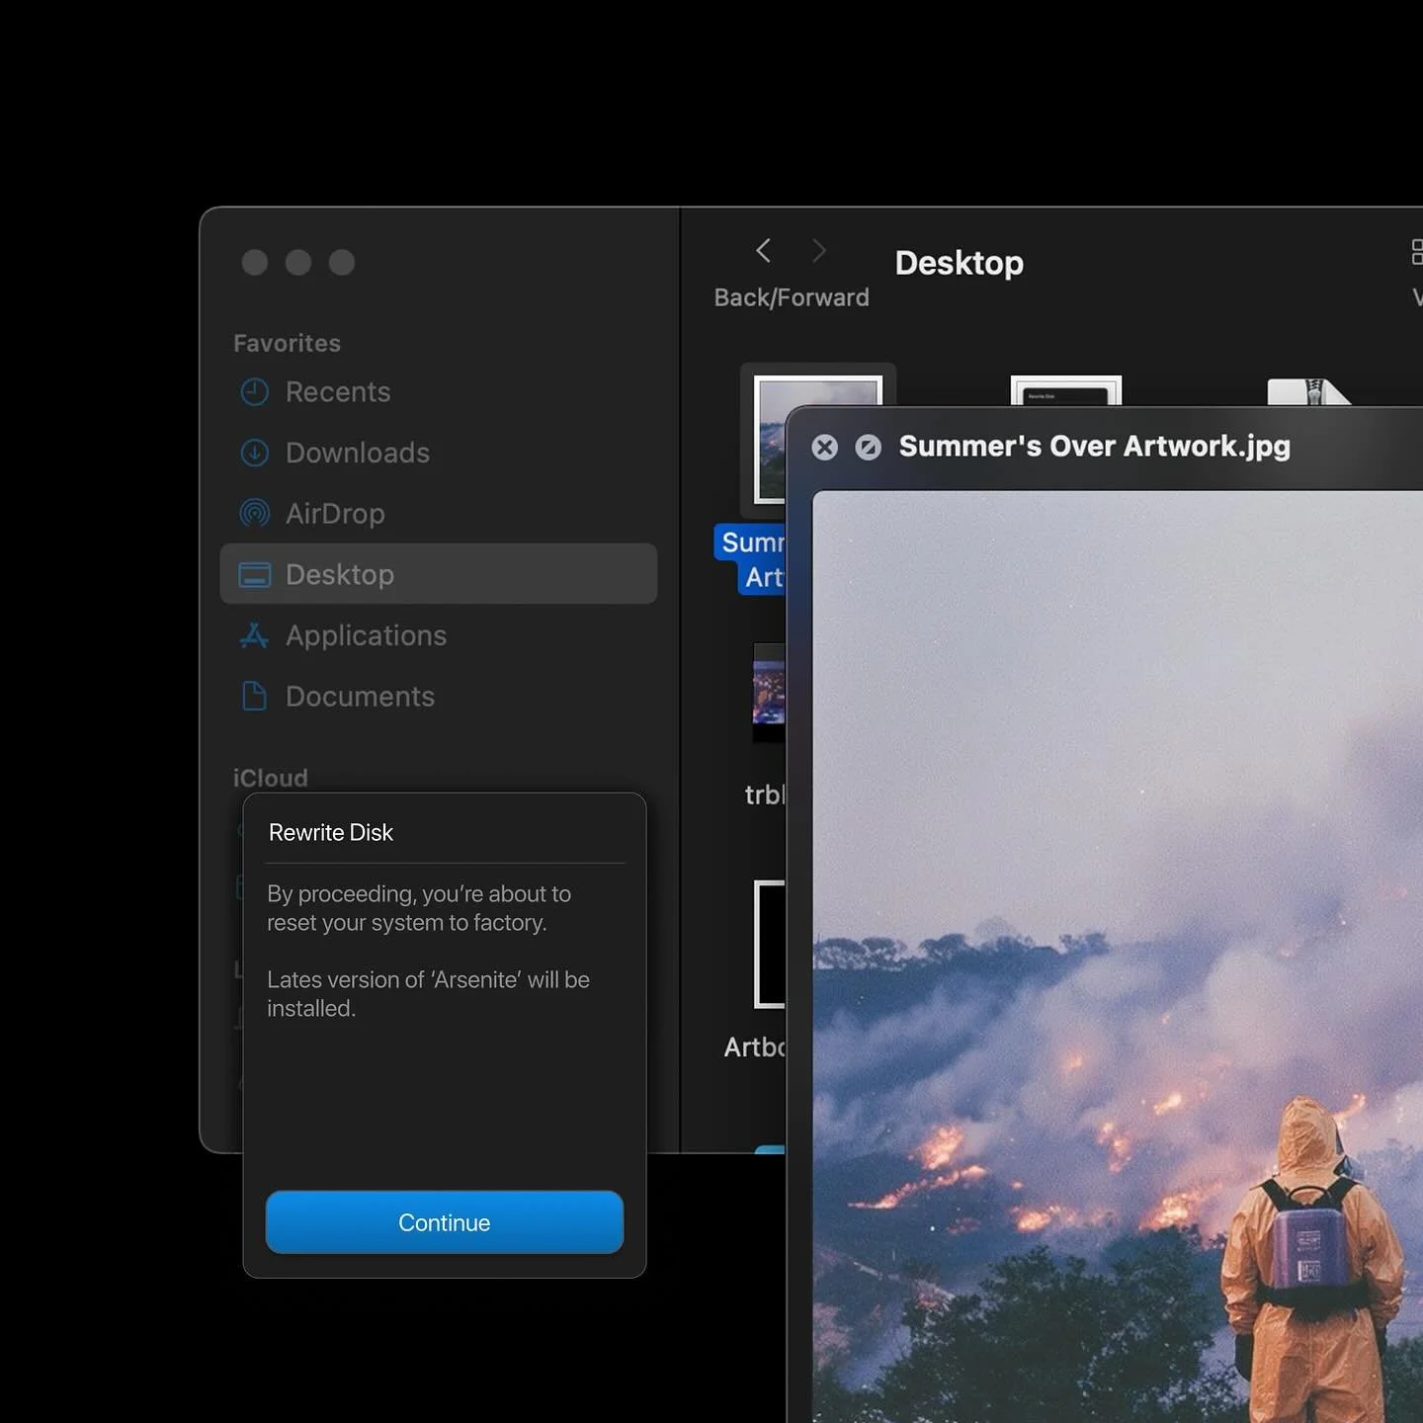Click the iCloud section header
The height and width of the screenshot is (1423, 1423).
pyautogui.click(x=270, y=778)
